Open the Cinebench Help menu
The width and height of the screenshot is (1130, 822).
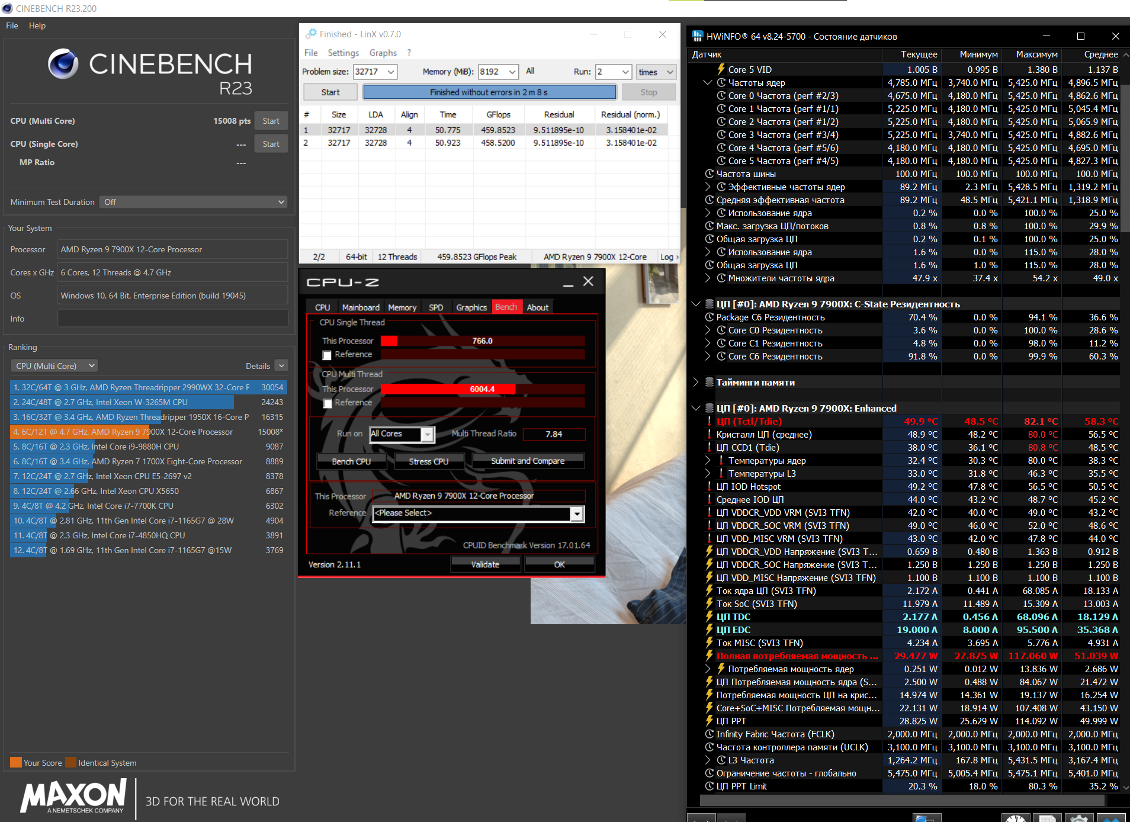pos(37,25)
